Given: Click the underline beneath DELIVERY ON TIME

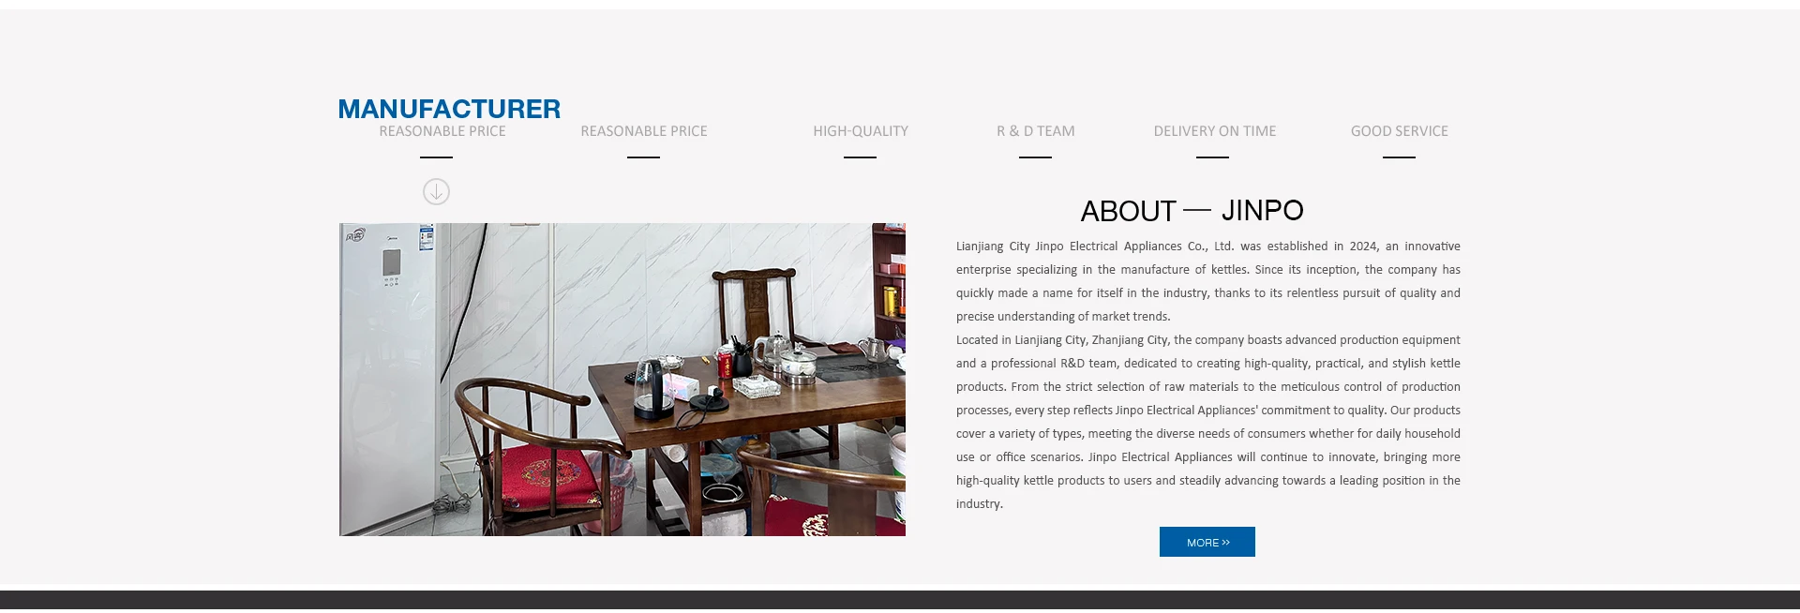Looking at the screenshot, I should coord(1212,157).
